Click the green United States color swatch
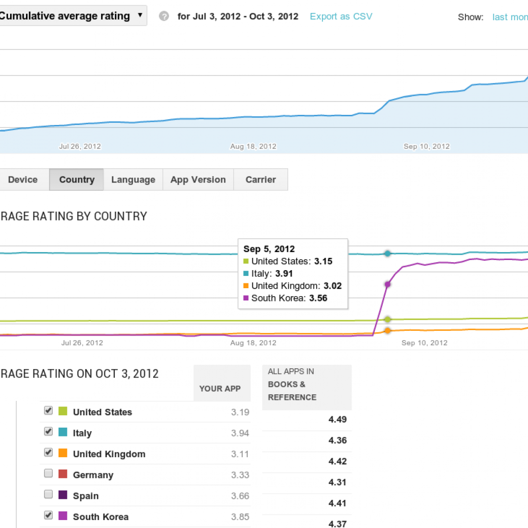528x528 pixels. click(63, 411)
